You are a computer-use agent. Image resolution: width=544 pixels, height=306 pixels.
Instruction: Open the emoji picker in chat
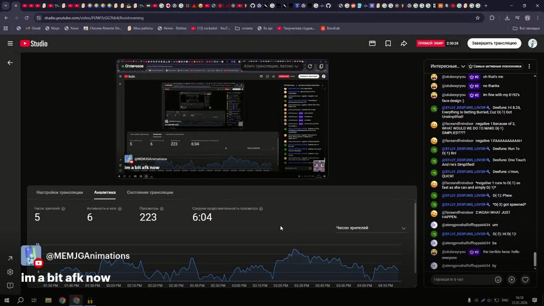[x=498, y=280]
